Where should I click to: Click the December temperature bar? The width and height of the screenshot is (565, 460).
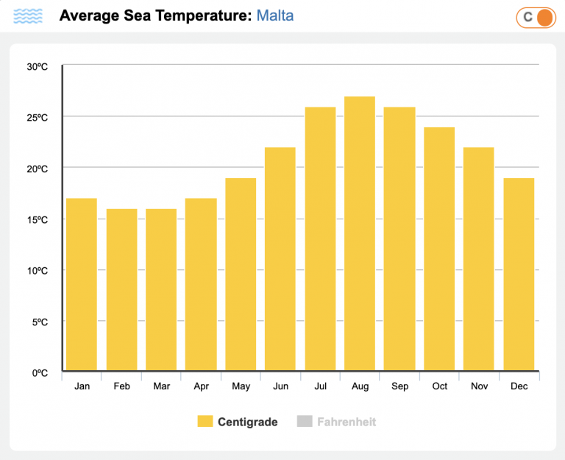[519, 274]
